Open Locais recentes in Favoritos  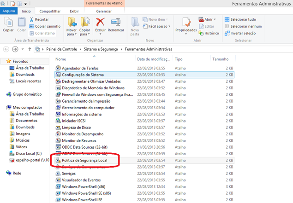29,81
